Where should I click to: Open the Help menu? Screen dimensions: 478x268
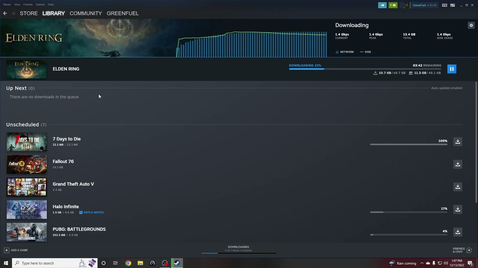click(51, 4)
